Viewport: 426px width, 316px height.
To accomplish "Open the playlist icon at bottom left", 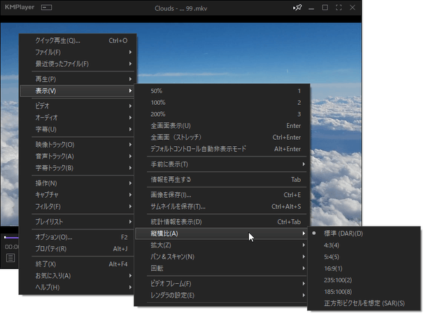I will (11, 258).
